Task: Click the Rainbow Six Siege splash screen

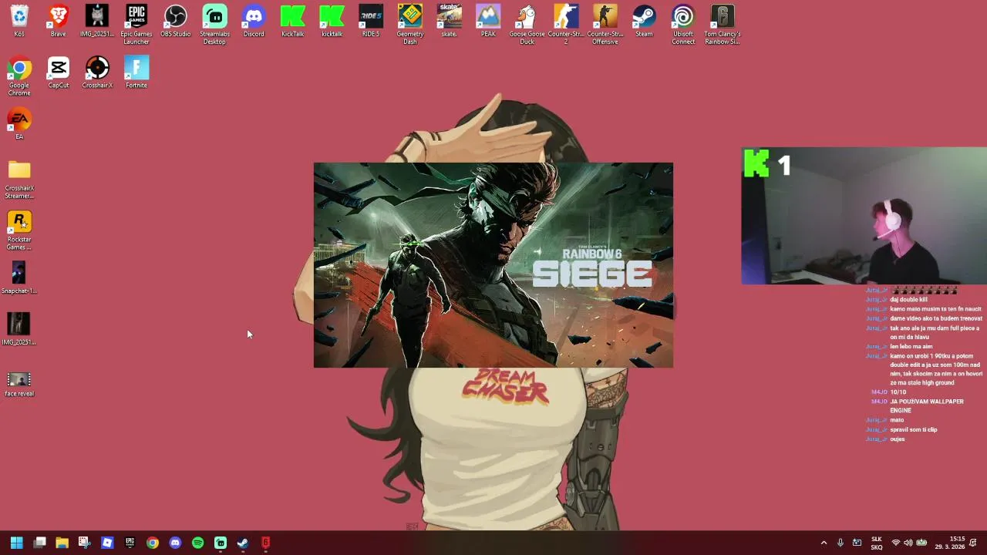Action: coord(493,265)
